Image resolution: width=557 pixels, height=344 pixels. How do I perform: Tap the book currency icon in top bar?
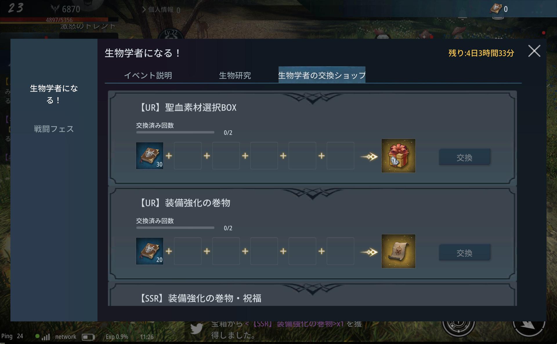click(496, 9)
